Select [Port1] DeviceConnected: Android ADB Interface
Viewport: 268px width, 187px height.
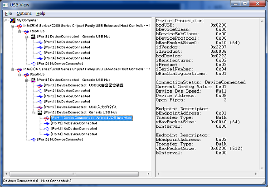tap(92, 118)
